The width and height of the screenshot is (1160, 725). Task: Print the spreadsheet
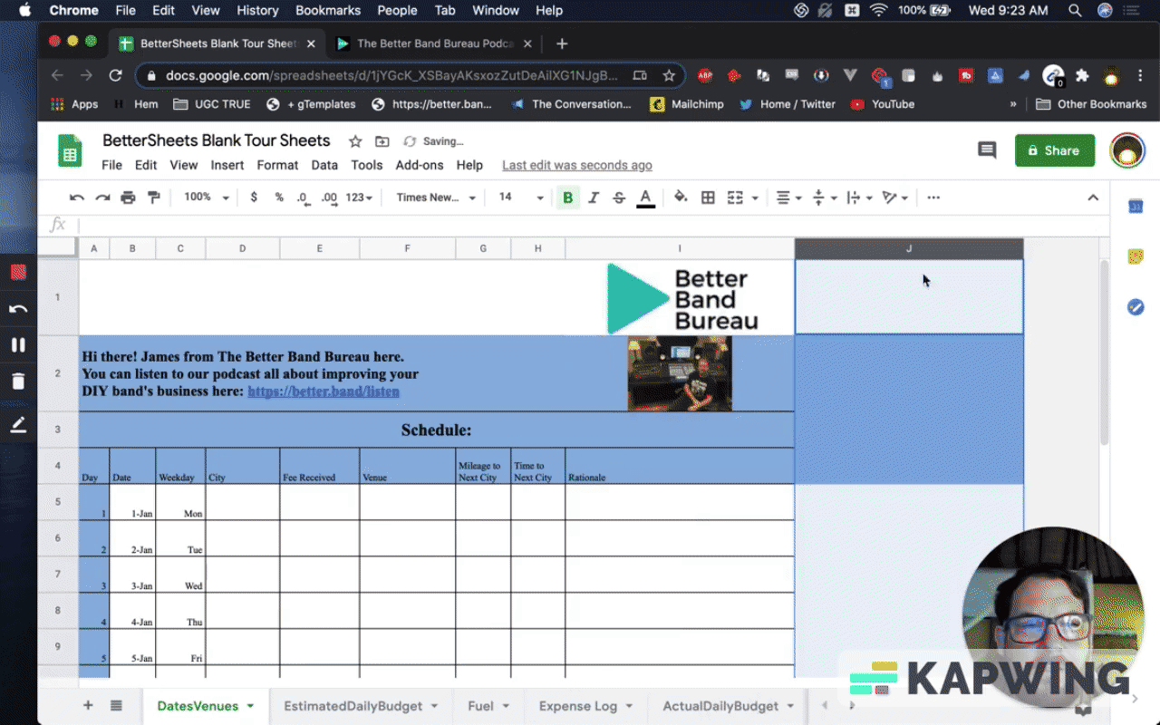point(128,198)
